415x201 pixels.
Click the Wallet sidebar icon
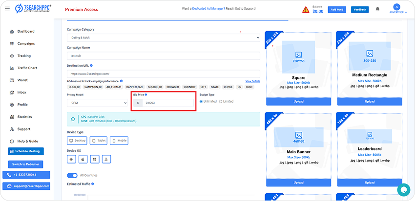[x=12, y=80]
